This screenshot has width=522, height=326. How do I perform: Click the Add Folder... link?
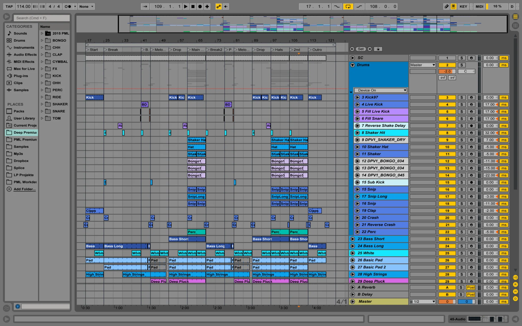click(24, 189)
